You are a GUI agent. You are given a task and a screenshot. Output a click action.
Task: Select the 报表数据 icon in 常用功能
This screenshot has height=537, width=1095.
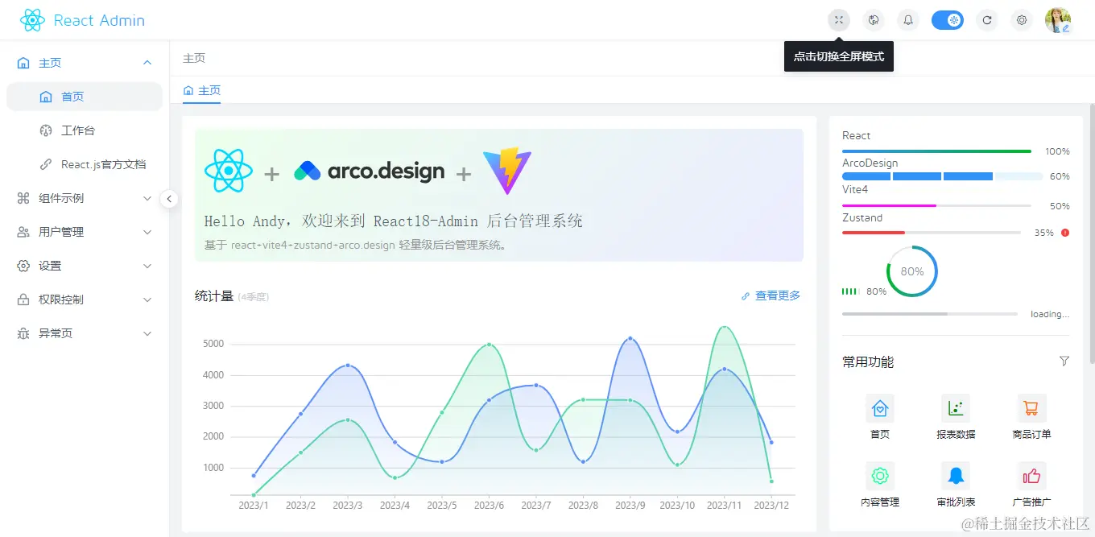pyautogui.click(x=955, y=409)
